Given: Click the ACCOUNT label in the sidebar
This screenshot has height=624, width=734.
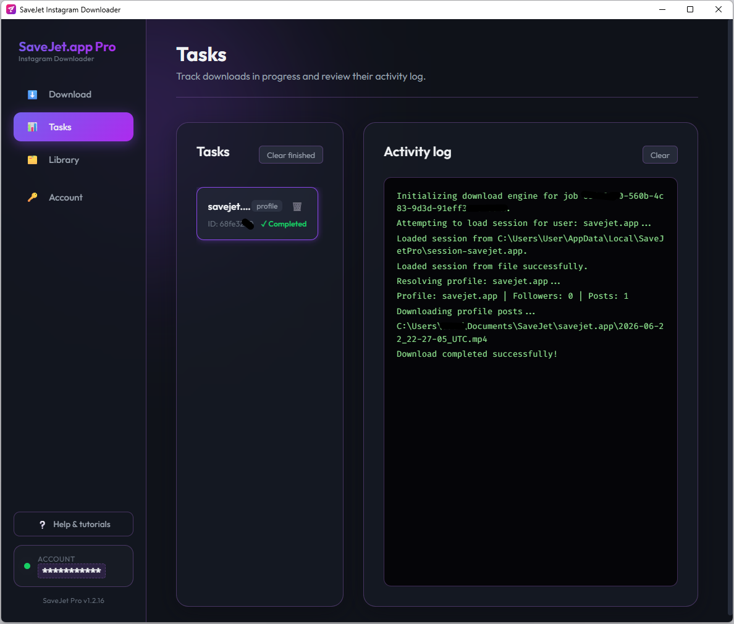Looking at the screenshot, I should click(56, 559).
